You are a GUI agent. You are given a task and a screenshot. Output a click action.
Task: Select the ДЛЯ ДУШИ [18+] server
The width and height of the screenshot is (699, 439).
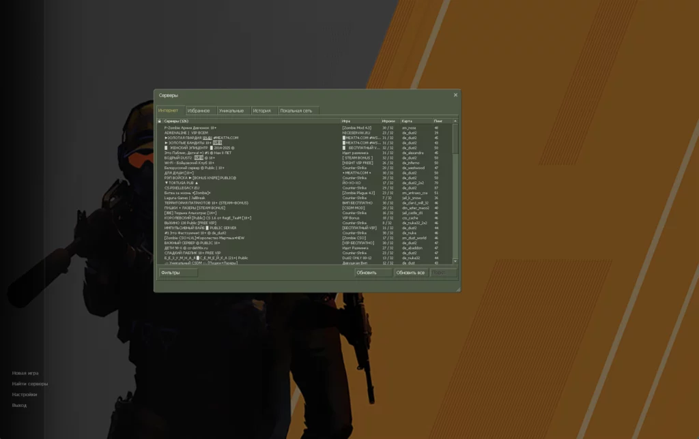[304, 172]
